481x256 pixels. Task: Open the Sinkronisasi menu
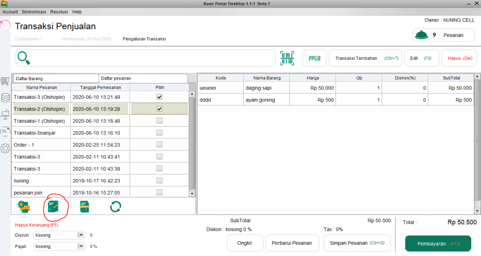pyautogui.click(x=34, y=12)
